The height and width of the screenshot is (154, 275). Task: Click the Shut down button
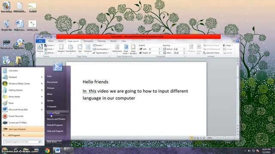pyautogui.click(x=52, y=142)
